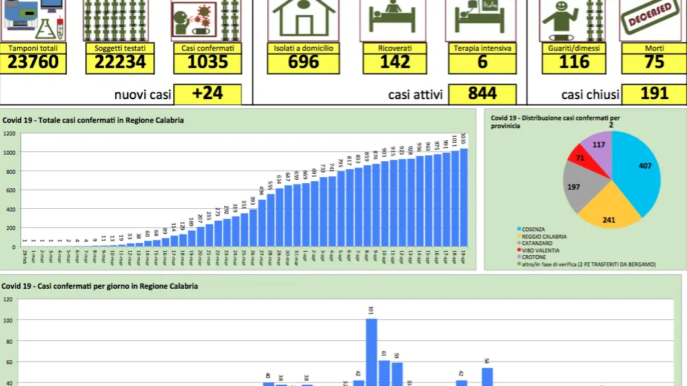Image resolution: width=687 pixels, height=386 pixels.
Task: Click the casi chiusi label
Action: 590,95
